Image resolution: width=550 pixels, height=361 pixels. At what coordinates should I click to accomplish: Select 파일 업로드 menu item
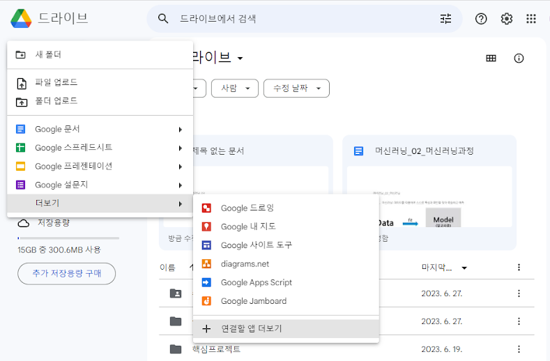(100, 83)
